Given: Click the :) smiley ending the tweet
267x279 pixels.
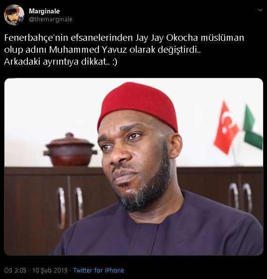Looking at the screenshot, I should 115,62.
